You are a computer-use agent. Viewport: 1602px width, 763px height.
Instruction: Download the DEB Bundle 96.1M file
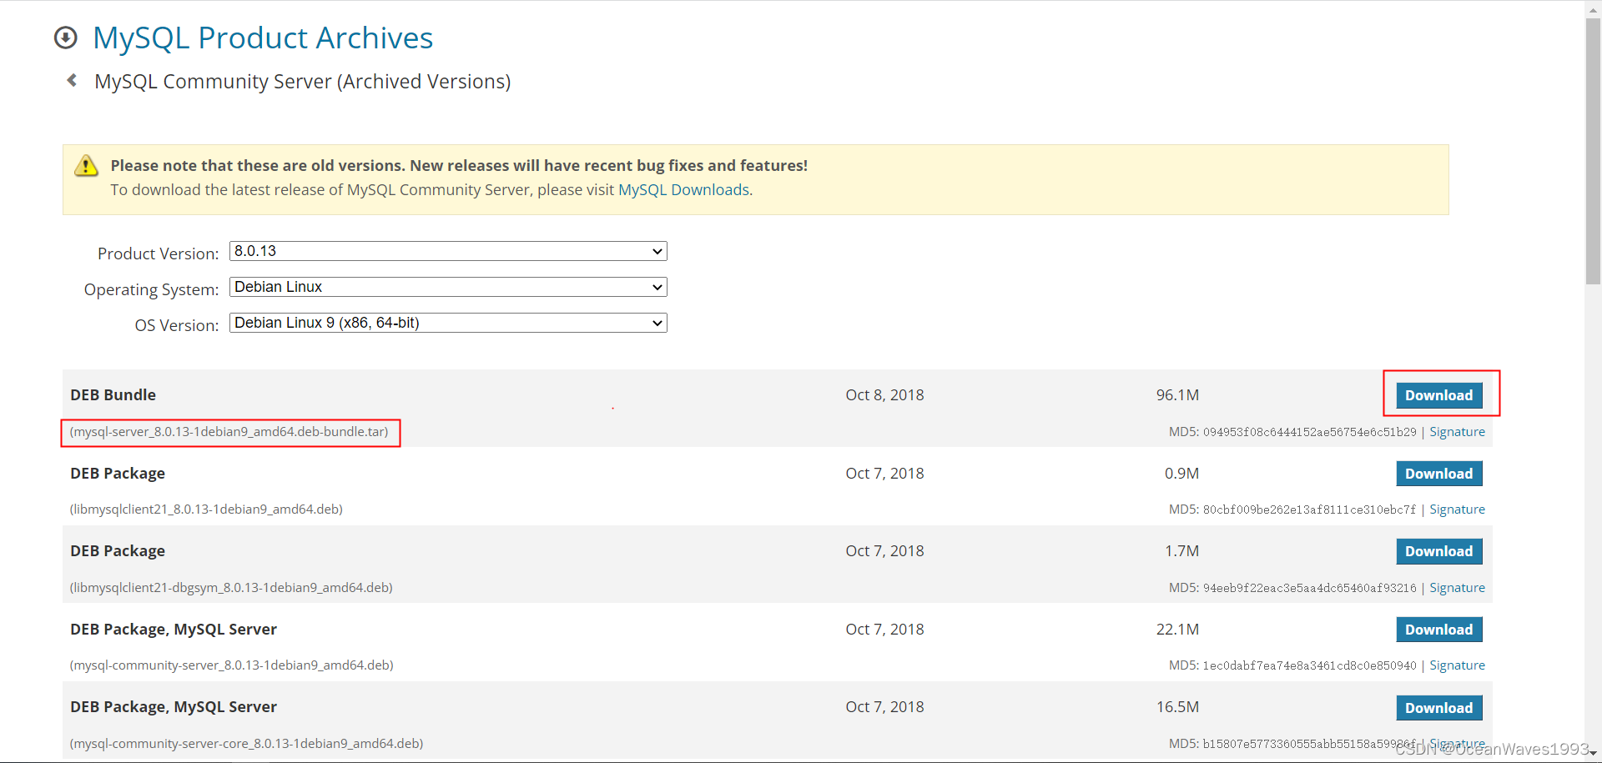click(1439, 395)
